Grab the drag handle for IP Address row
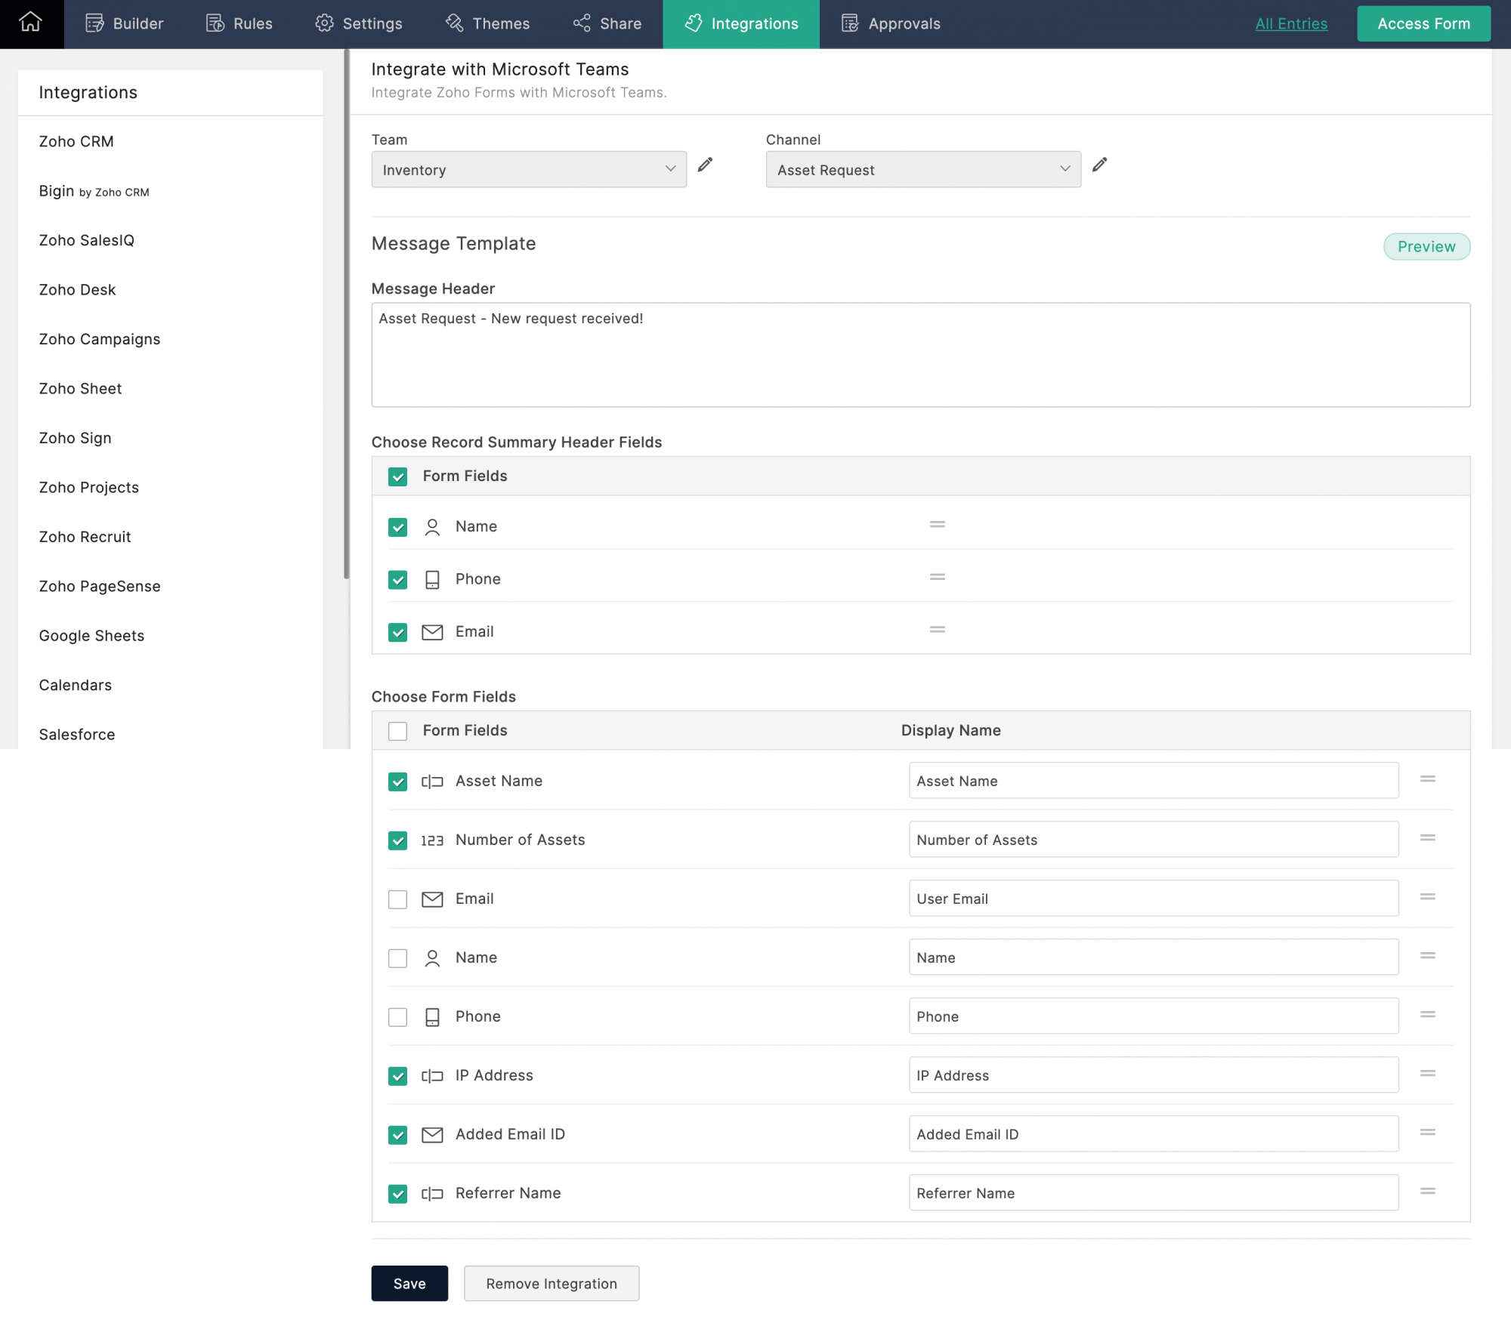Image resolution: width=1511 pixels, height=1326 pixels. [1428, 1073]
